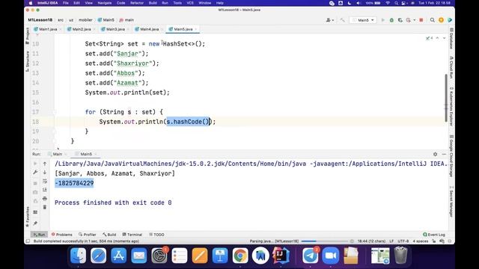Open Terminal tool window button

132,235
